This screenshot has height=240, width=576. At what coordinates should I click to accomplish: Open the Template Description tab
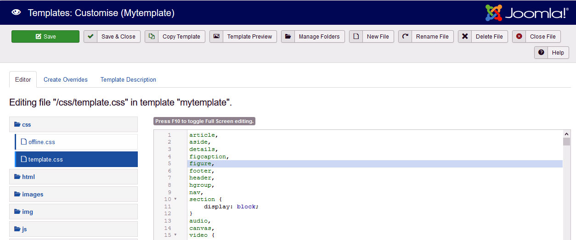[x=128, y=80]
